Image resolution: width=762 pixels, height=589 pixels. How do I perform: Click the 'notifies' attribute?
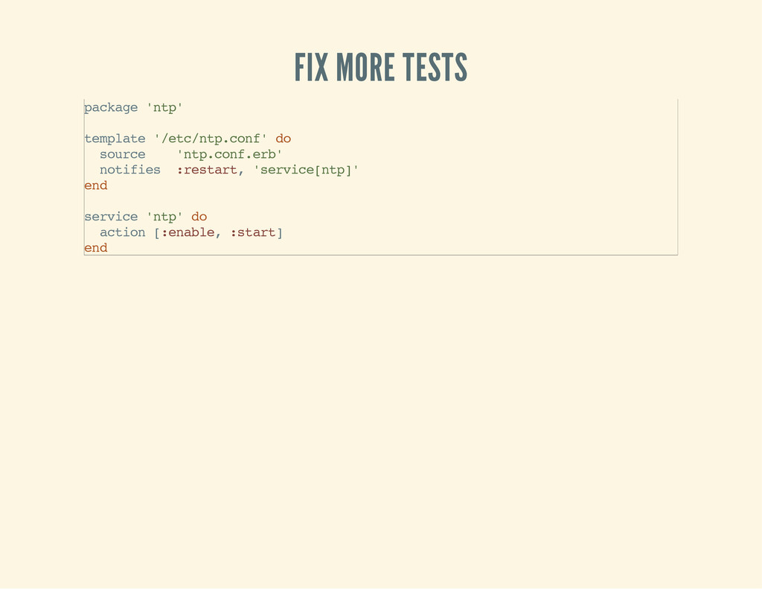point(129,170)
